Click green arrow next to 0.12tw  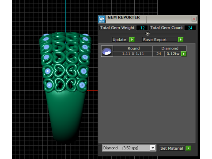pos(184,54)
